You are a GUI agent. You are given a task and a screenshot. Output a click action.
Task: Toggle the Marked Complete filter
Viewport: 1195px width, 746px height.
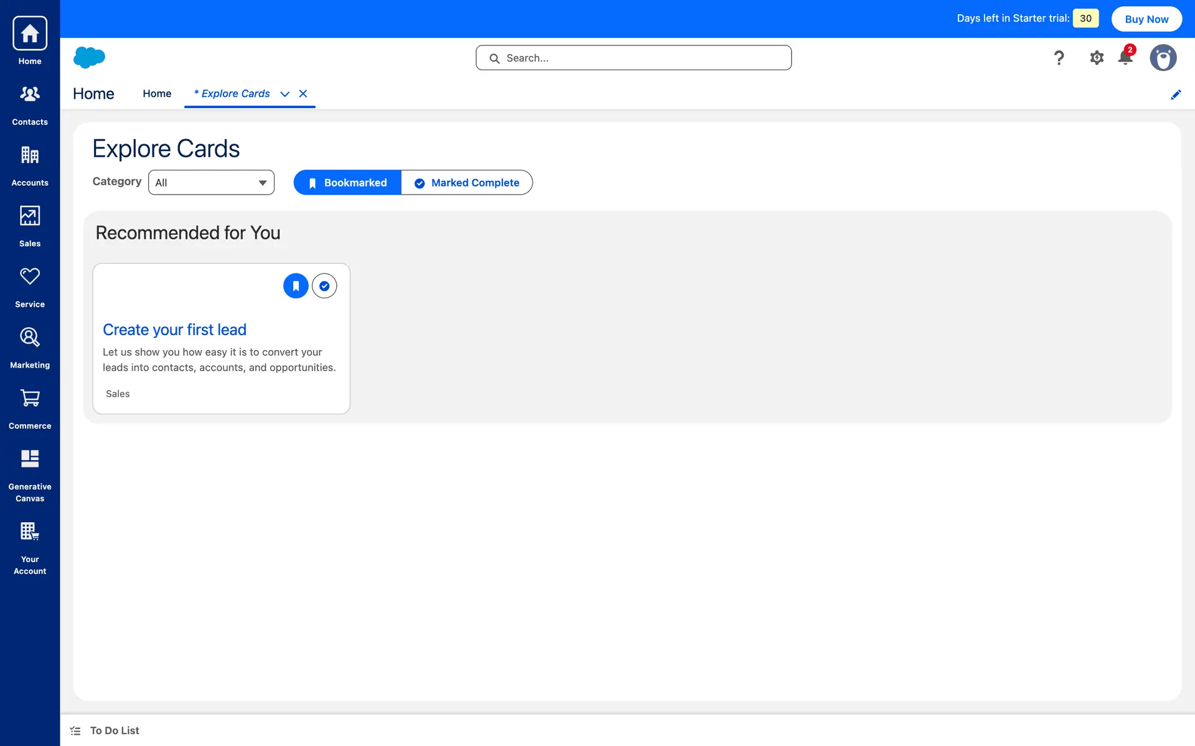[x=467, y=183]
